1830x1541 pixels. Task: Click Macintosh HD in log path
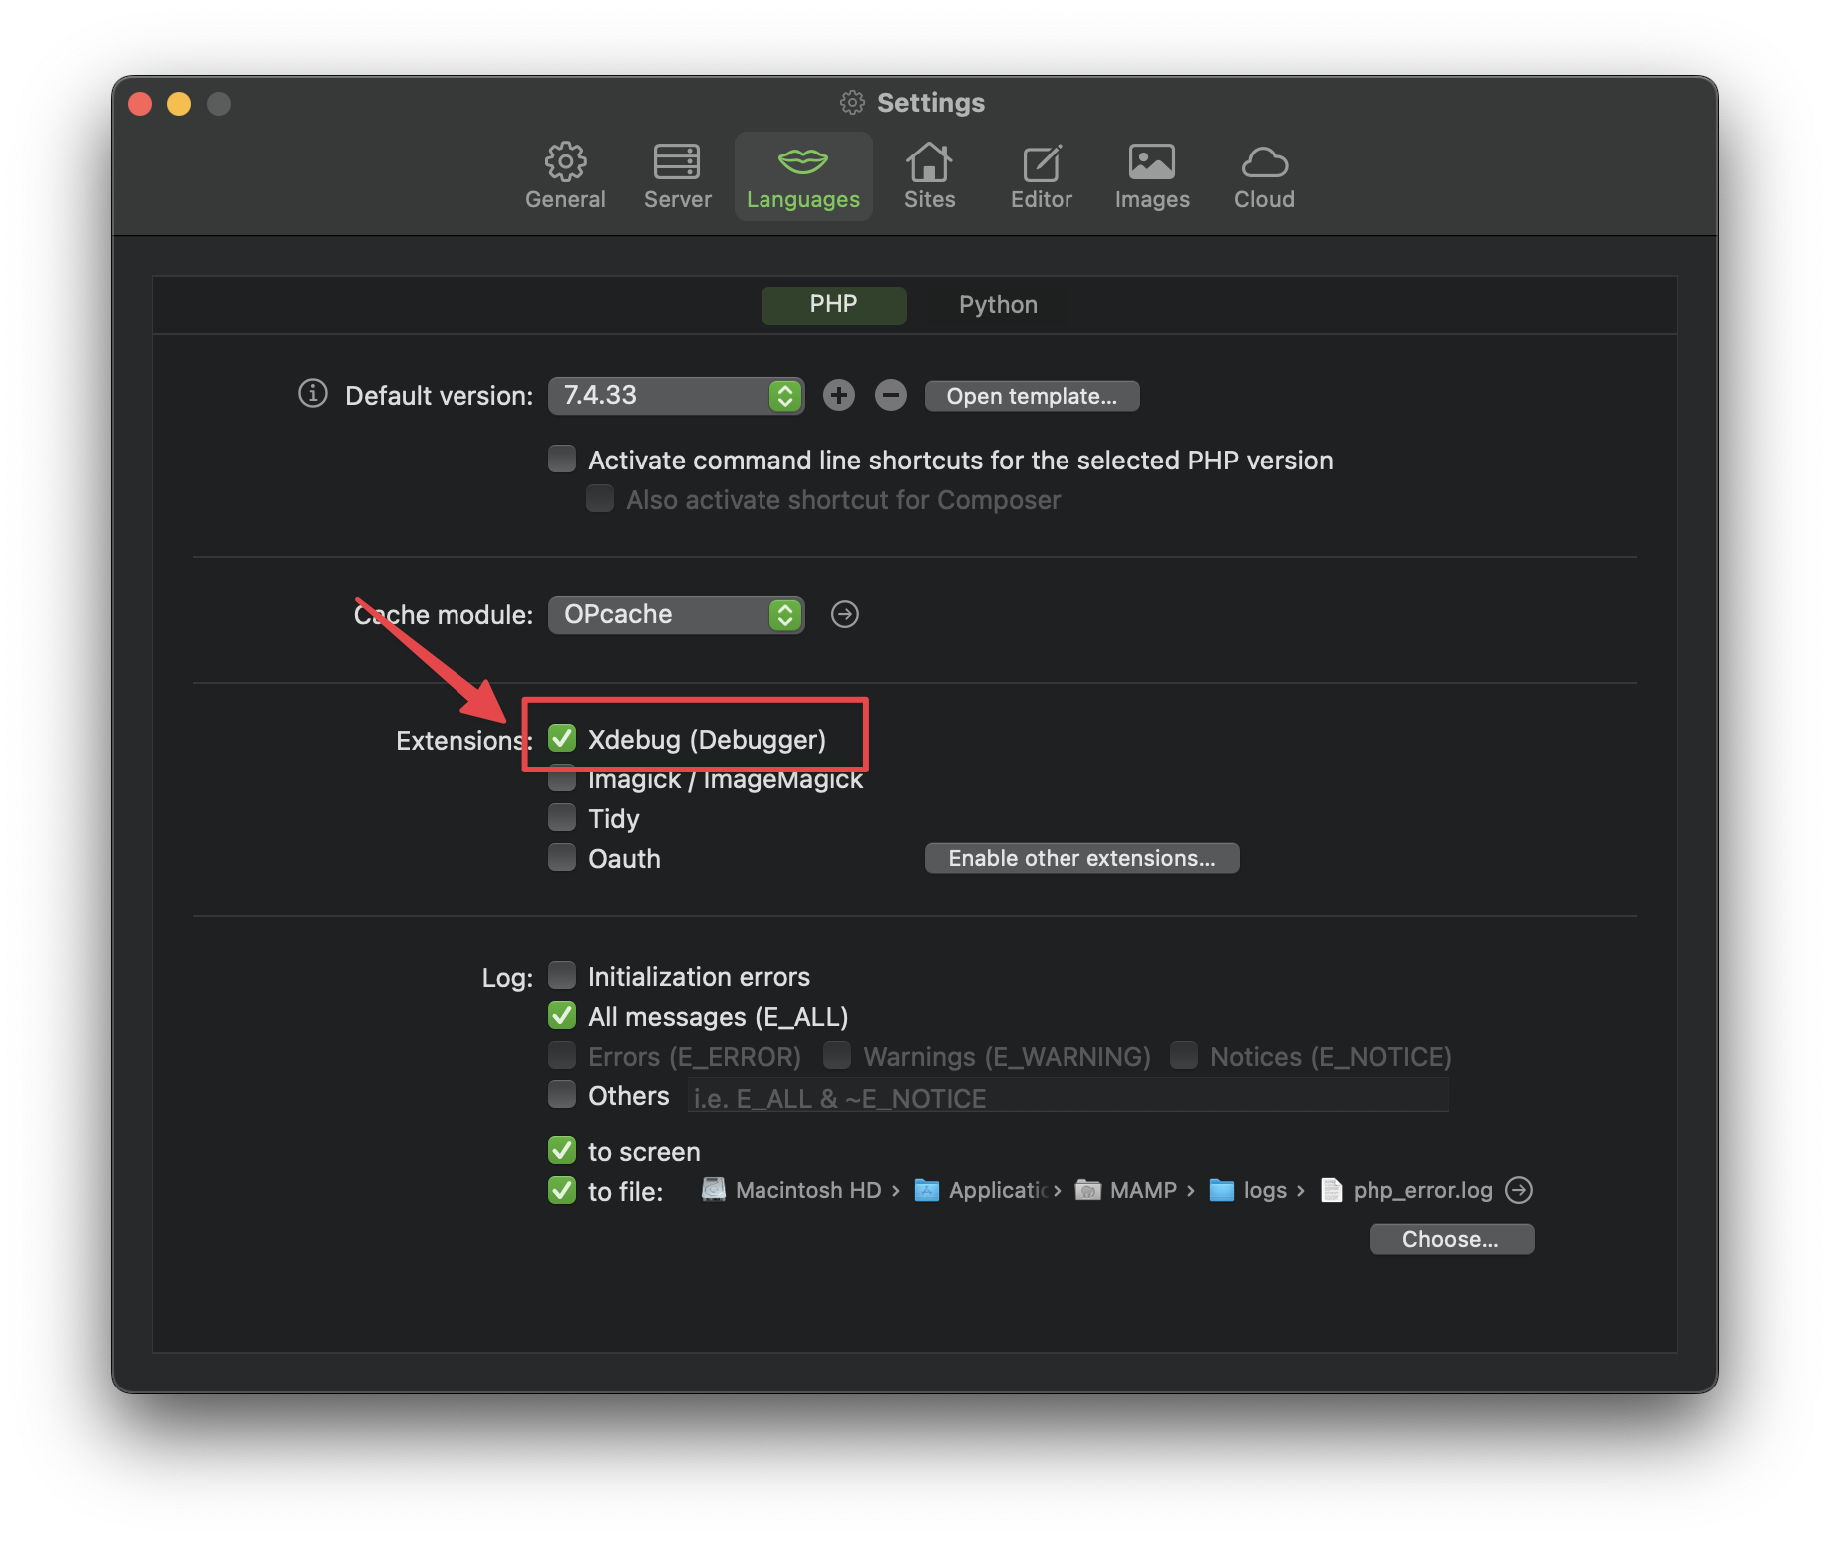[x=791, y=1190]
